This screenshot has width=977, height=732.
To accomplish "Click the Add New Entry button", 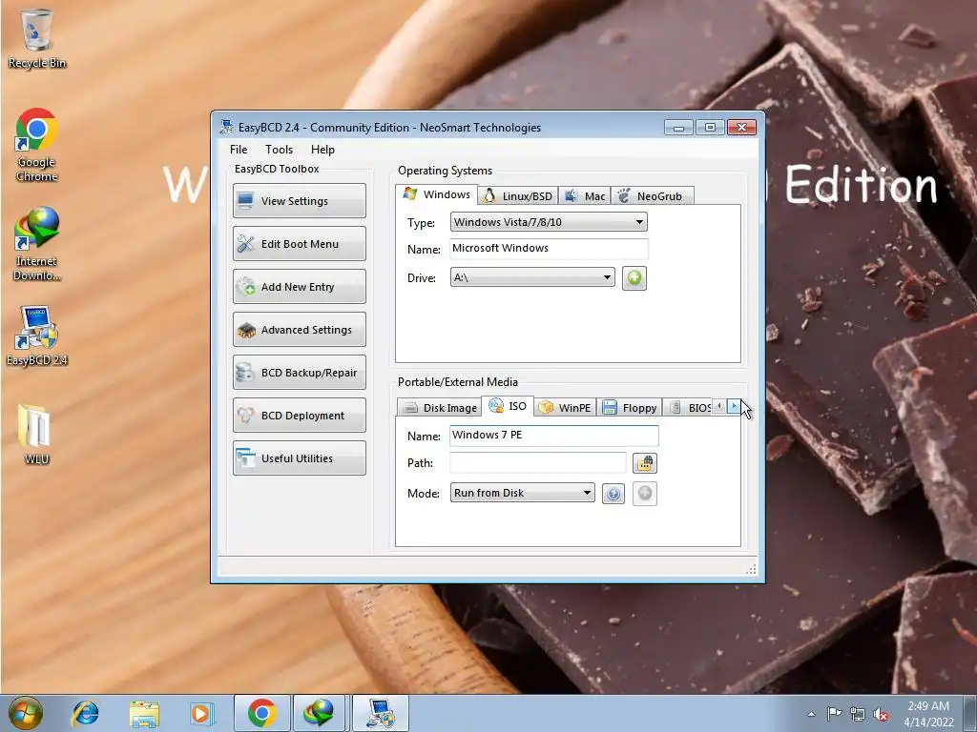I will tap(299, 286).
